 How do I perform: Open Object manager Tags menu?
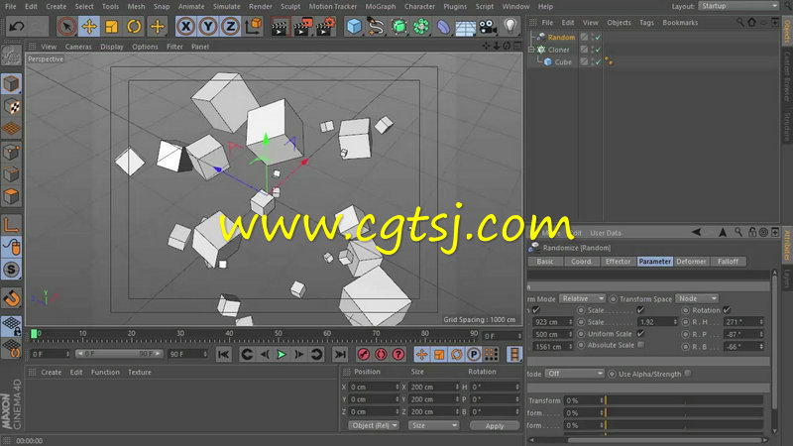pos(646,23)
